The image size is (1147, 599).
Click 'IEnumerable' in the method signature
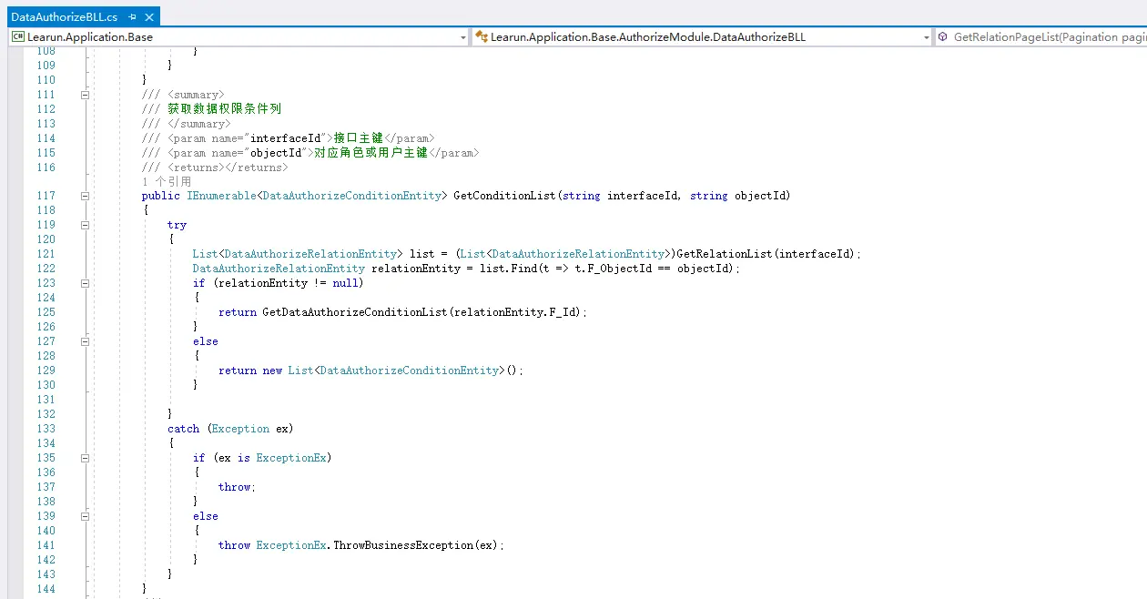[221, 196]
